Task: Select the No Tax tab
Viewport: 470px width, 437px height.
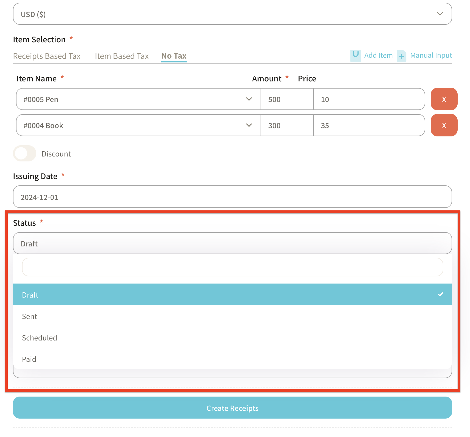Action: point(174,56)
